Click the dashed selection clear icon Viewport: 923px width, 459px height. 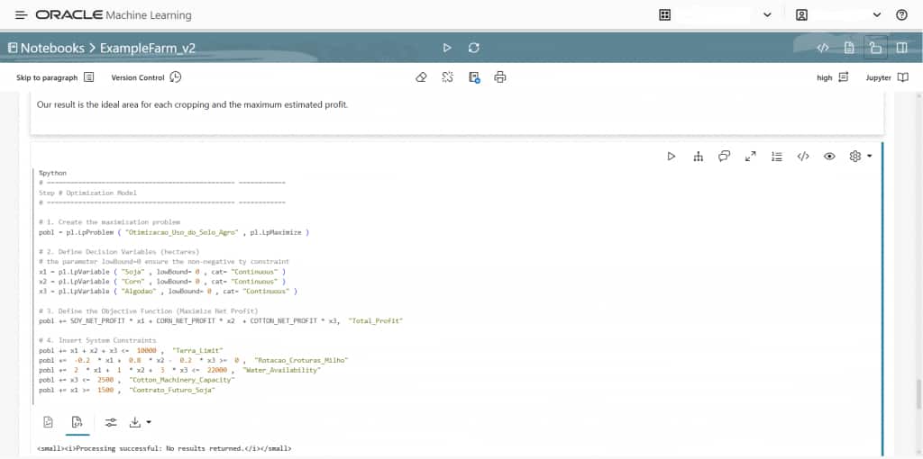pyautogui.click(x=447, y=77)
